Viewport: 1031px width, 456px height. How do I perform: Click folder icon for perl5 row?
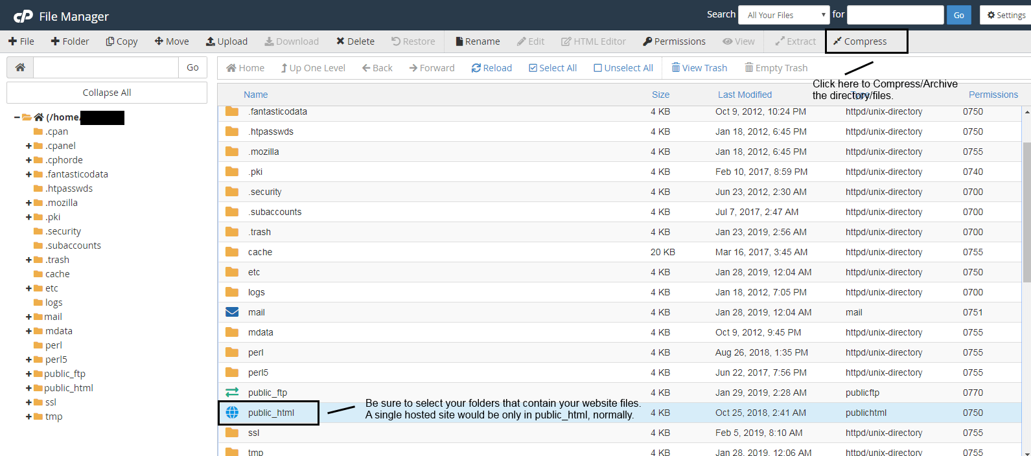232,372
